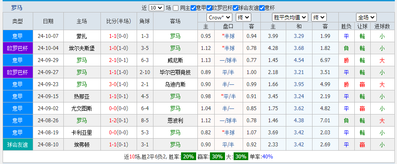Open home team 蒙扎
The image size is (397, 164).
pos(81,36)
